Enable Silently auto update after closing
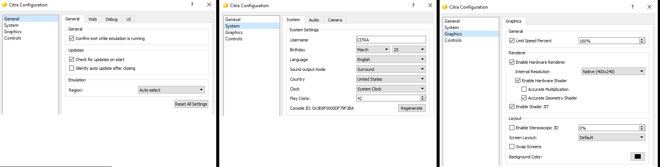Image resolution: width=660 pixels, height=167 pixels. 71,68
